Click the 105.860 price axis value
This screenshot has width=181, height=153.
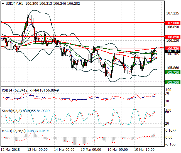point(173,68)
